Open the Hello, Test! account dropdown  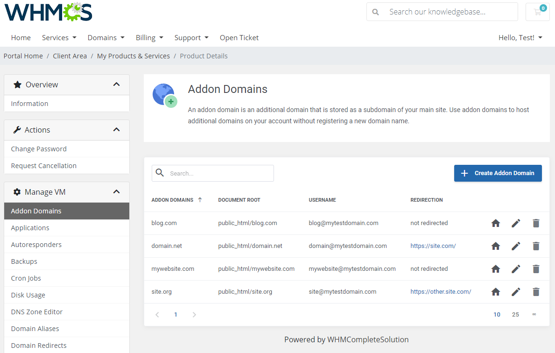click(x=520, y=37)
